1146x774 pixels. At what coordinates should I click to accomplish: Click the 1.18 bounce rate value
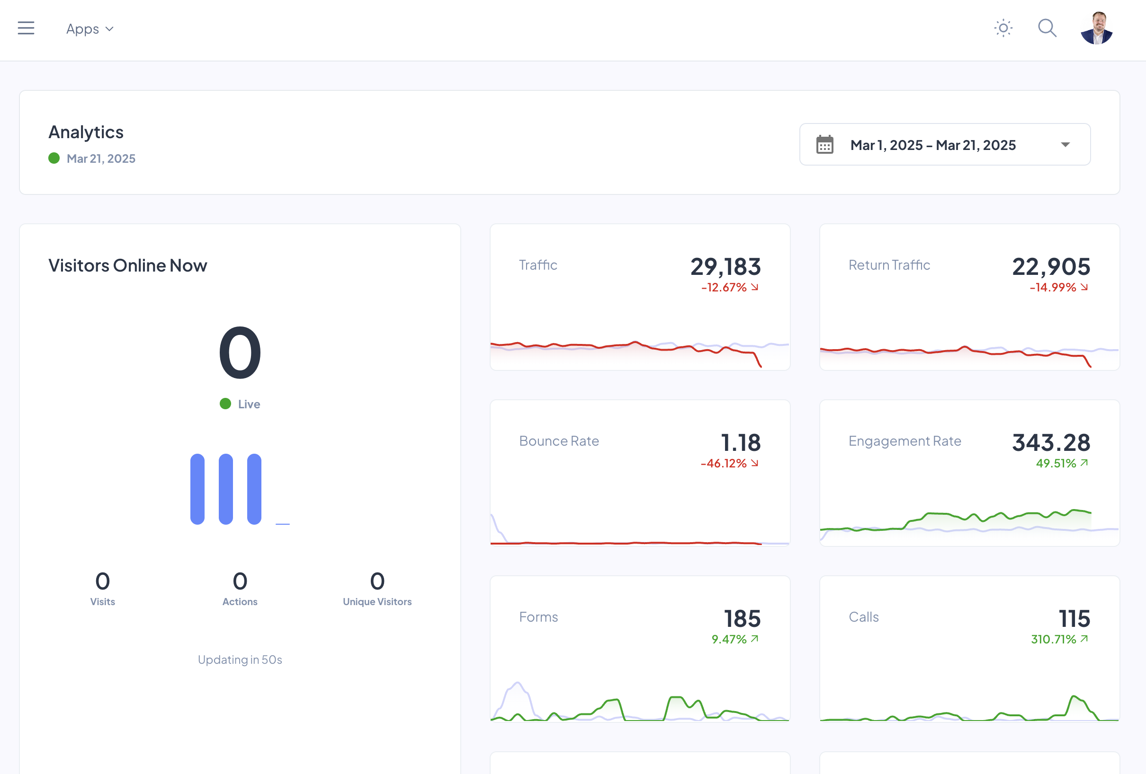pyautogui.click(x=741, y=442)
